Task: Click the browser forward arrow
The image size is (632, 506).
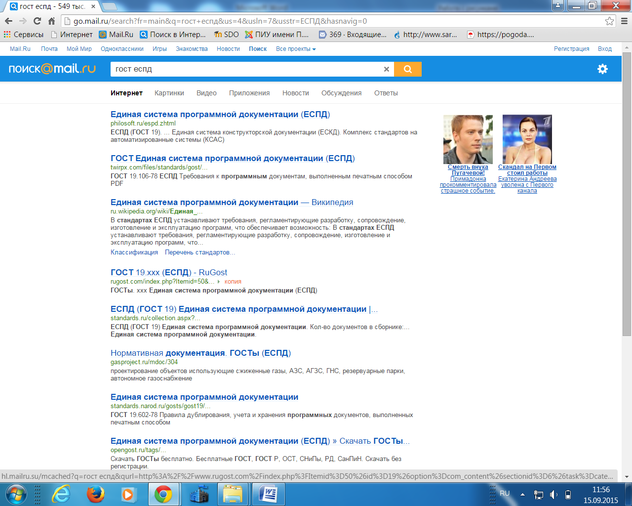Action: 23,21
